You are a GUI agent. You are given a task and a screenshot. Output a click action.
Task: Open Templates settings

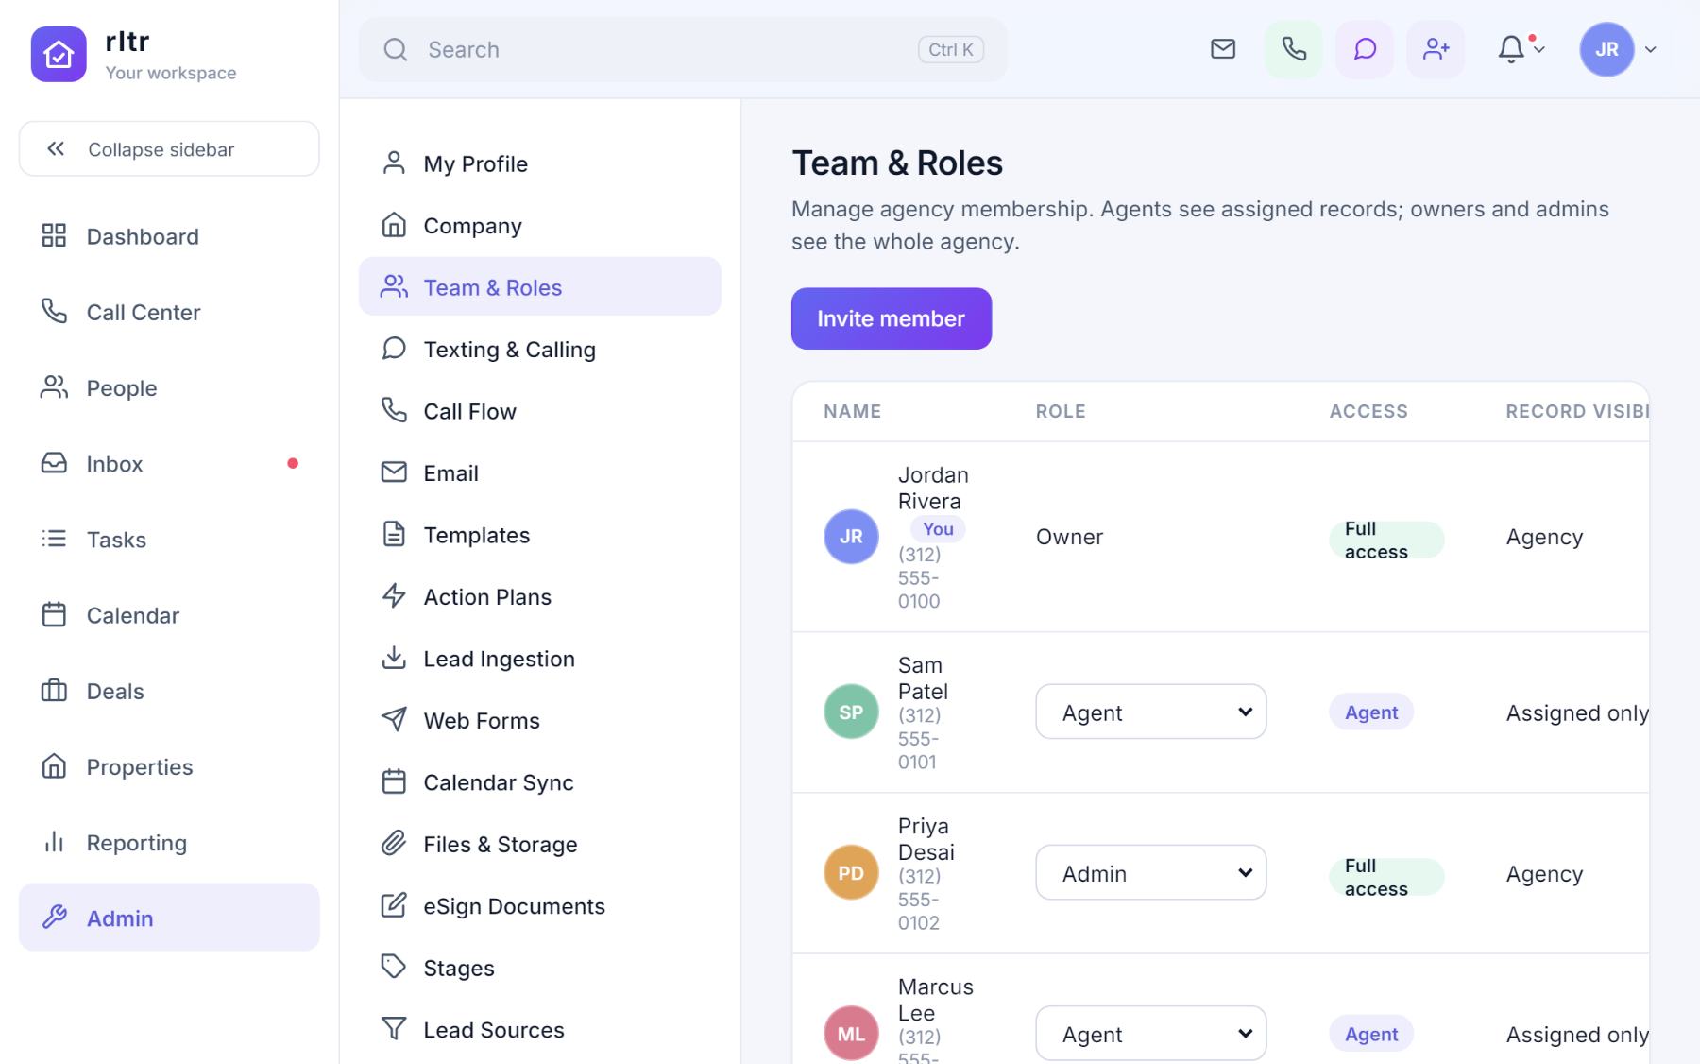tap(540, 535)
